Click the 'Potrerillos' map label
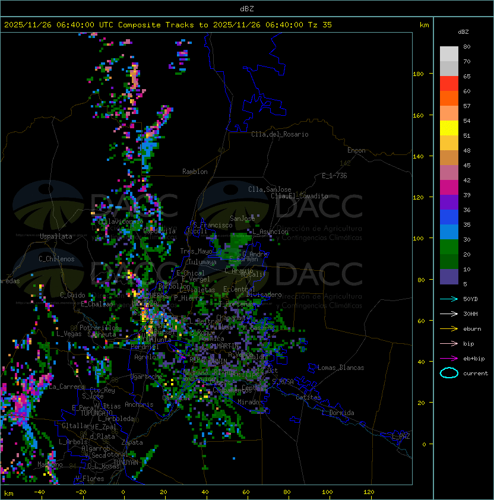This screenshot has width=494, height=500. tap(99, 328)
